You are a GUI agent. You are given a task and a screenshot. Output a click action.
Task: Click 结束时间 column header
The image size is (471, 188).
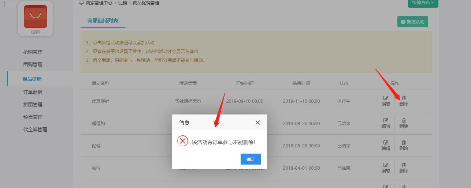(x=301, y=83)
